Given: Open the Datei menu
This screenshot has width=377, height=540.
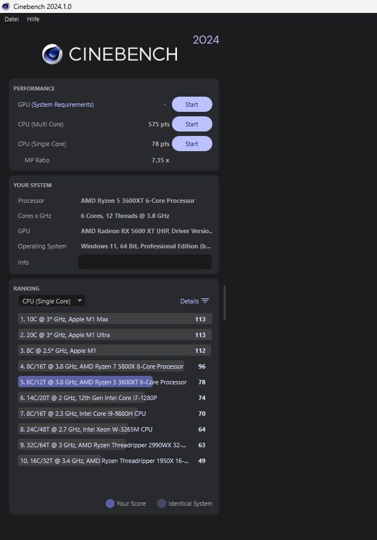Looking at the screenshot, I should 12,19.
